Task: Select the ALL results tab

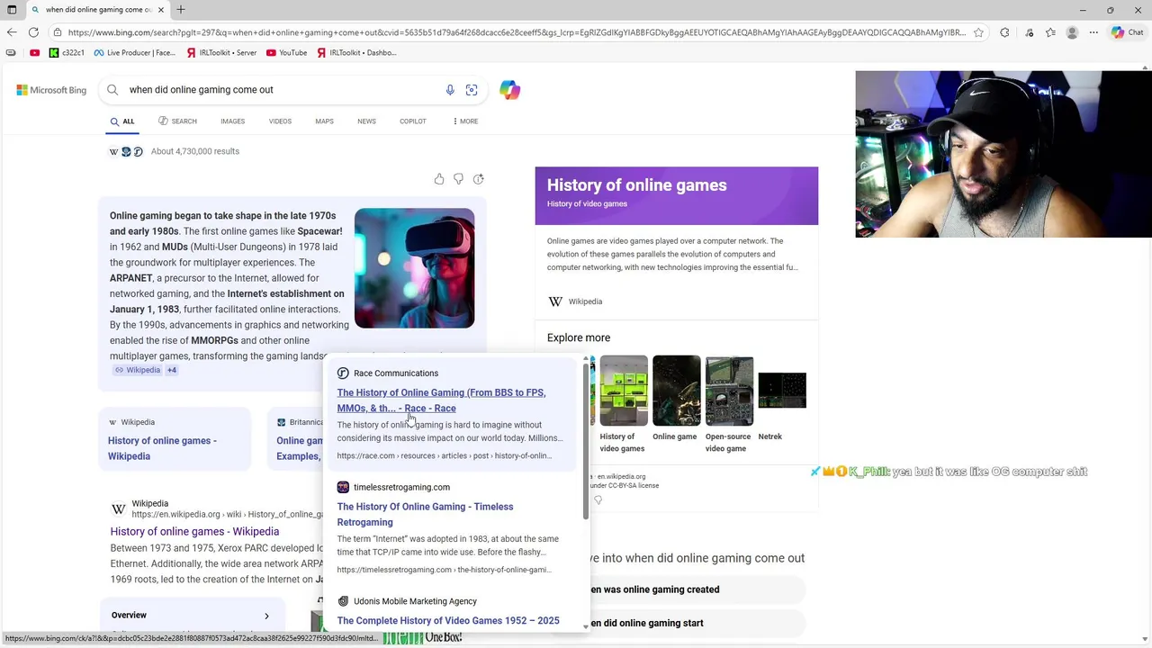Action: tap(122, 121)
